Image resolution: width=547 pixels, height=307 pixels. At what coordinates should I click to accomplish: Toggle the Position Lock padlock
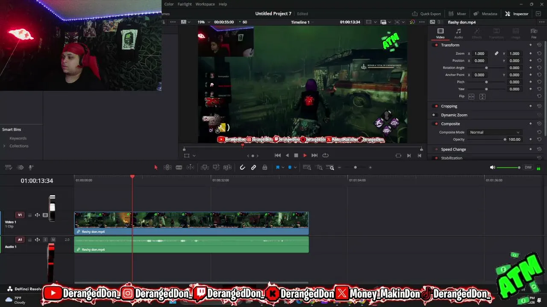click(265, 168)
